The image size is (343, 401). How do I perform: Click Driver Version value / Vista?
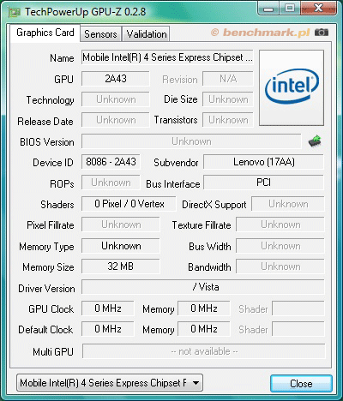tap(203, 287)
